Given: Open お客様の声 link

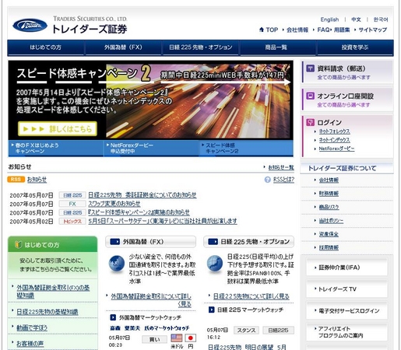Looking at the screenshot, I should pos(30,344).
